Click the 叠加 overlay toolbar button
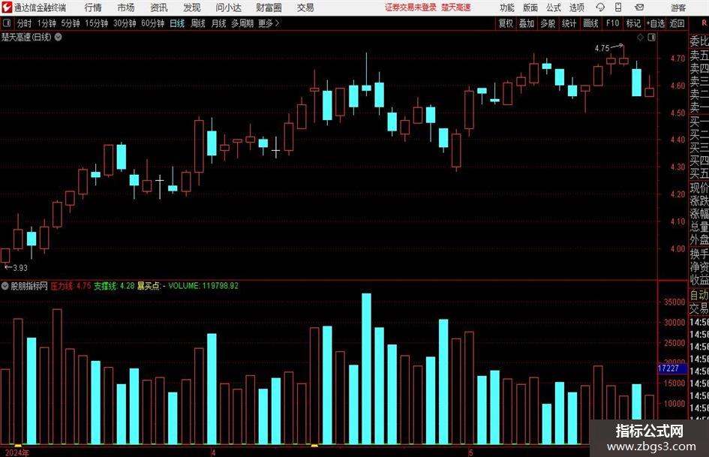Image resolution: width=709 pixels, height=457 pixels. [527, 23]
